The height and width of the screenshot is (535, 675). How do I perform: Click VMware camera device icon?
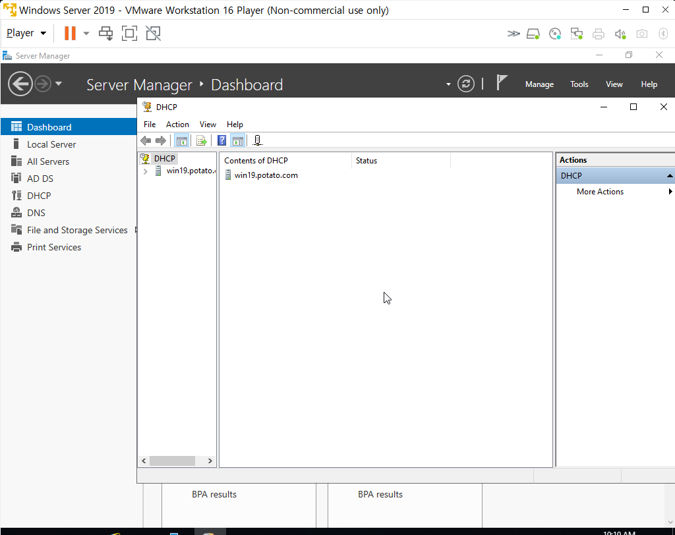coord(642,34)
